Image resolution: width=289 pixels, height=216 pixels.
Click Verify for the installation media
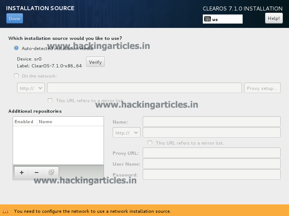95,62
